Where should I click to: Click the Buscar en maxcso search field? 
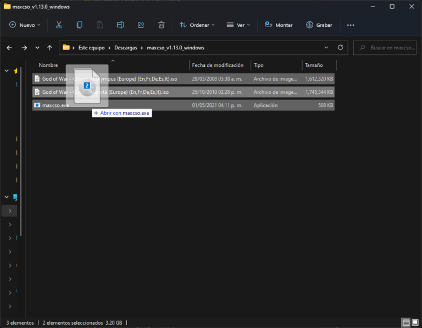tap(392, 48)
